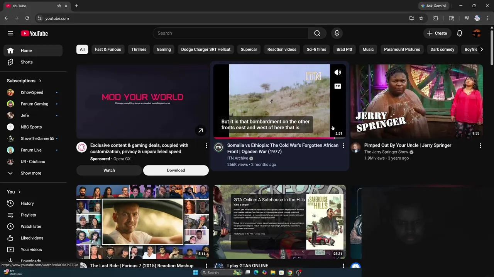Reload the page in Chrome
This screenshot has width=494, height=277.
27,18
